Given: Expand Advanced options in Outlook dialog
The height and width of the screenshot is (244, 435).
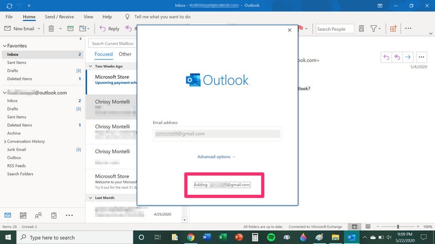Looking at the screenshot, I should click(216, 157).
